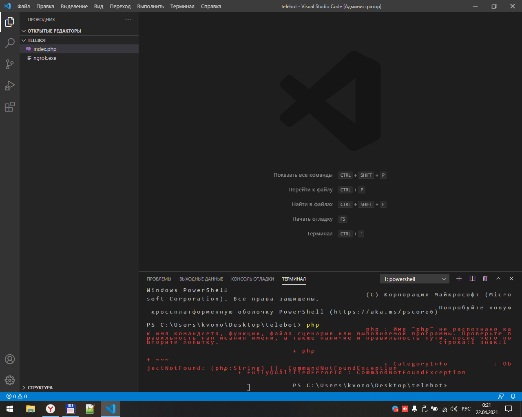The image size is (522, 417).
Task: Open the Run and Debug view icon
Action: (x=10, y=86)
